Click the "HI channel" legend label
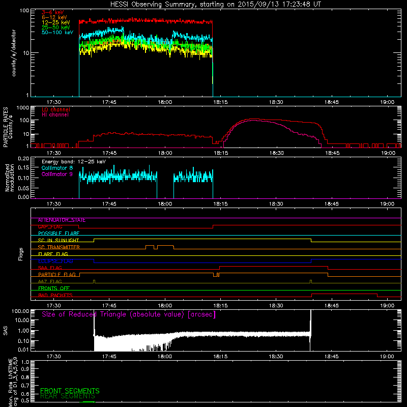 (55, 115)
